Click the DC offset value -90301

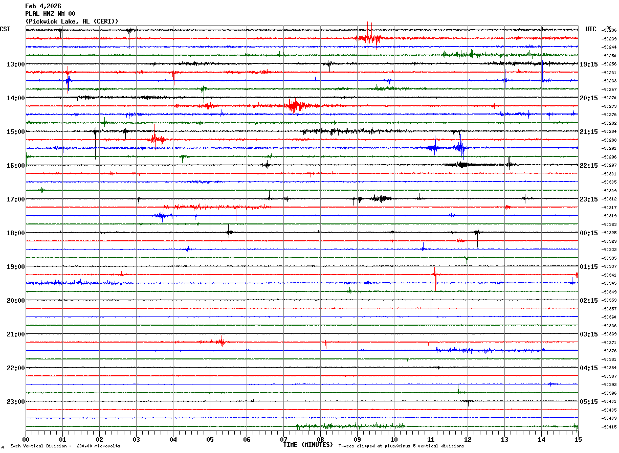tap(609, 174)
